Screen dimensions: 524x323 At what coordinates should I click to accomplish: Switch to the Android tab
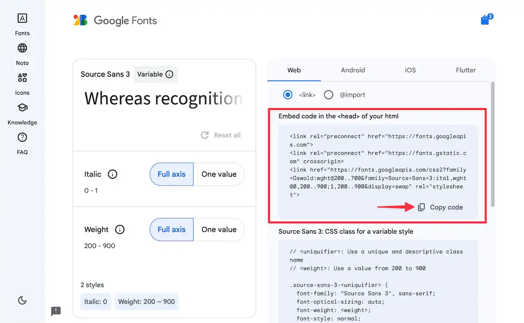pos(353,70)
